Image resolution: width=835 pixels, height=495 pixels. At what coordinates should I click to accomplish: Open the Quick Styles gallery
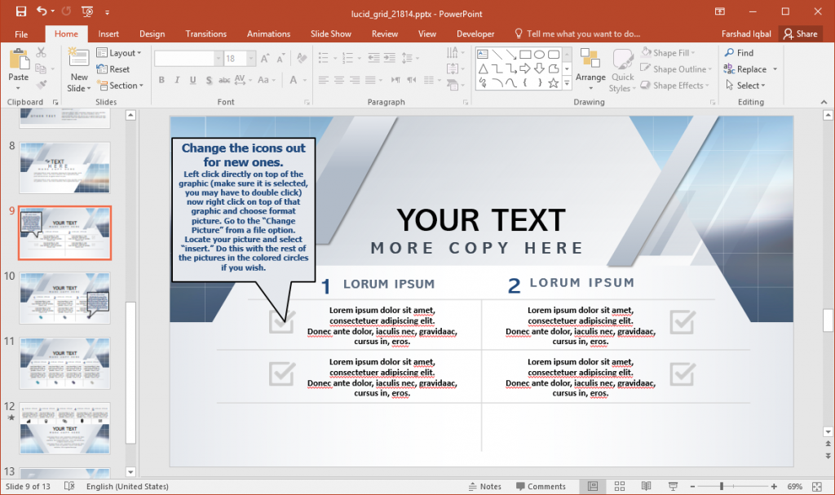tap(622, 72)
